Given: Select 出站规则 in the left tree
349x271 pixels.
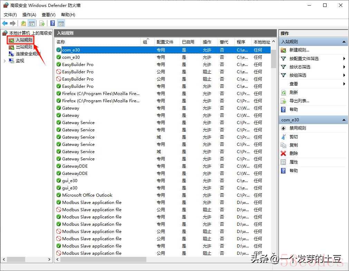Looking at the screenshot, I should click(x=24, y=47).
